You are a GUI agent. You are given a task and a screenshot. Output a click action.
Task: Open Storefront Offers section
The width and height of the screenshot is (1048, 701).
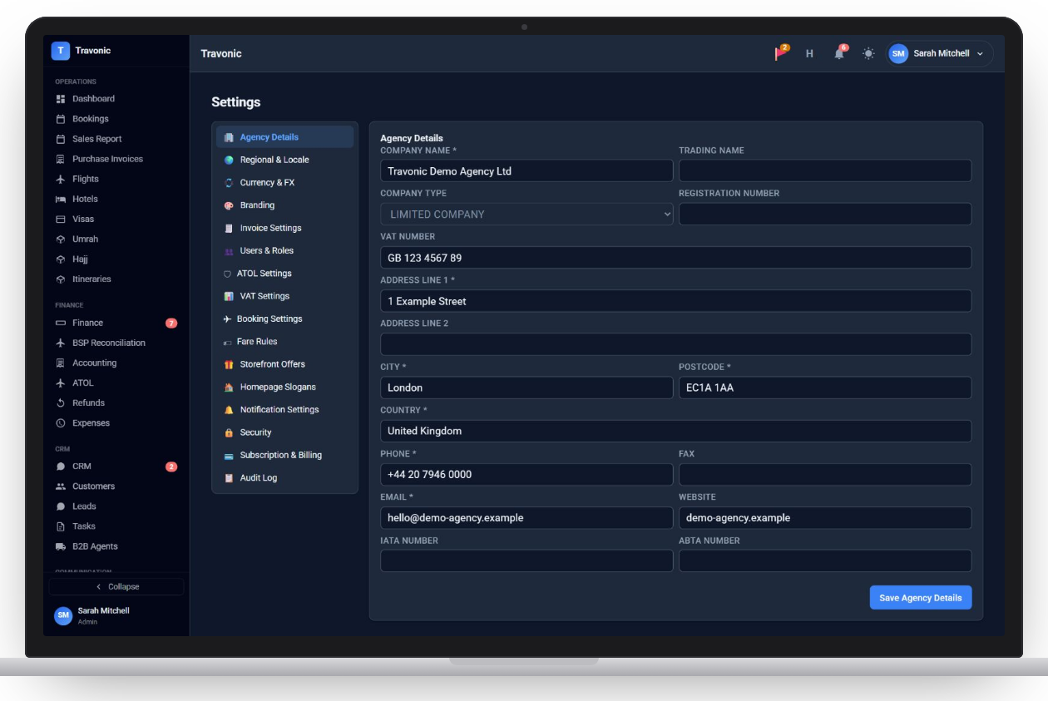tap(285, 364)
